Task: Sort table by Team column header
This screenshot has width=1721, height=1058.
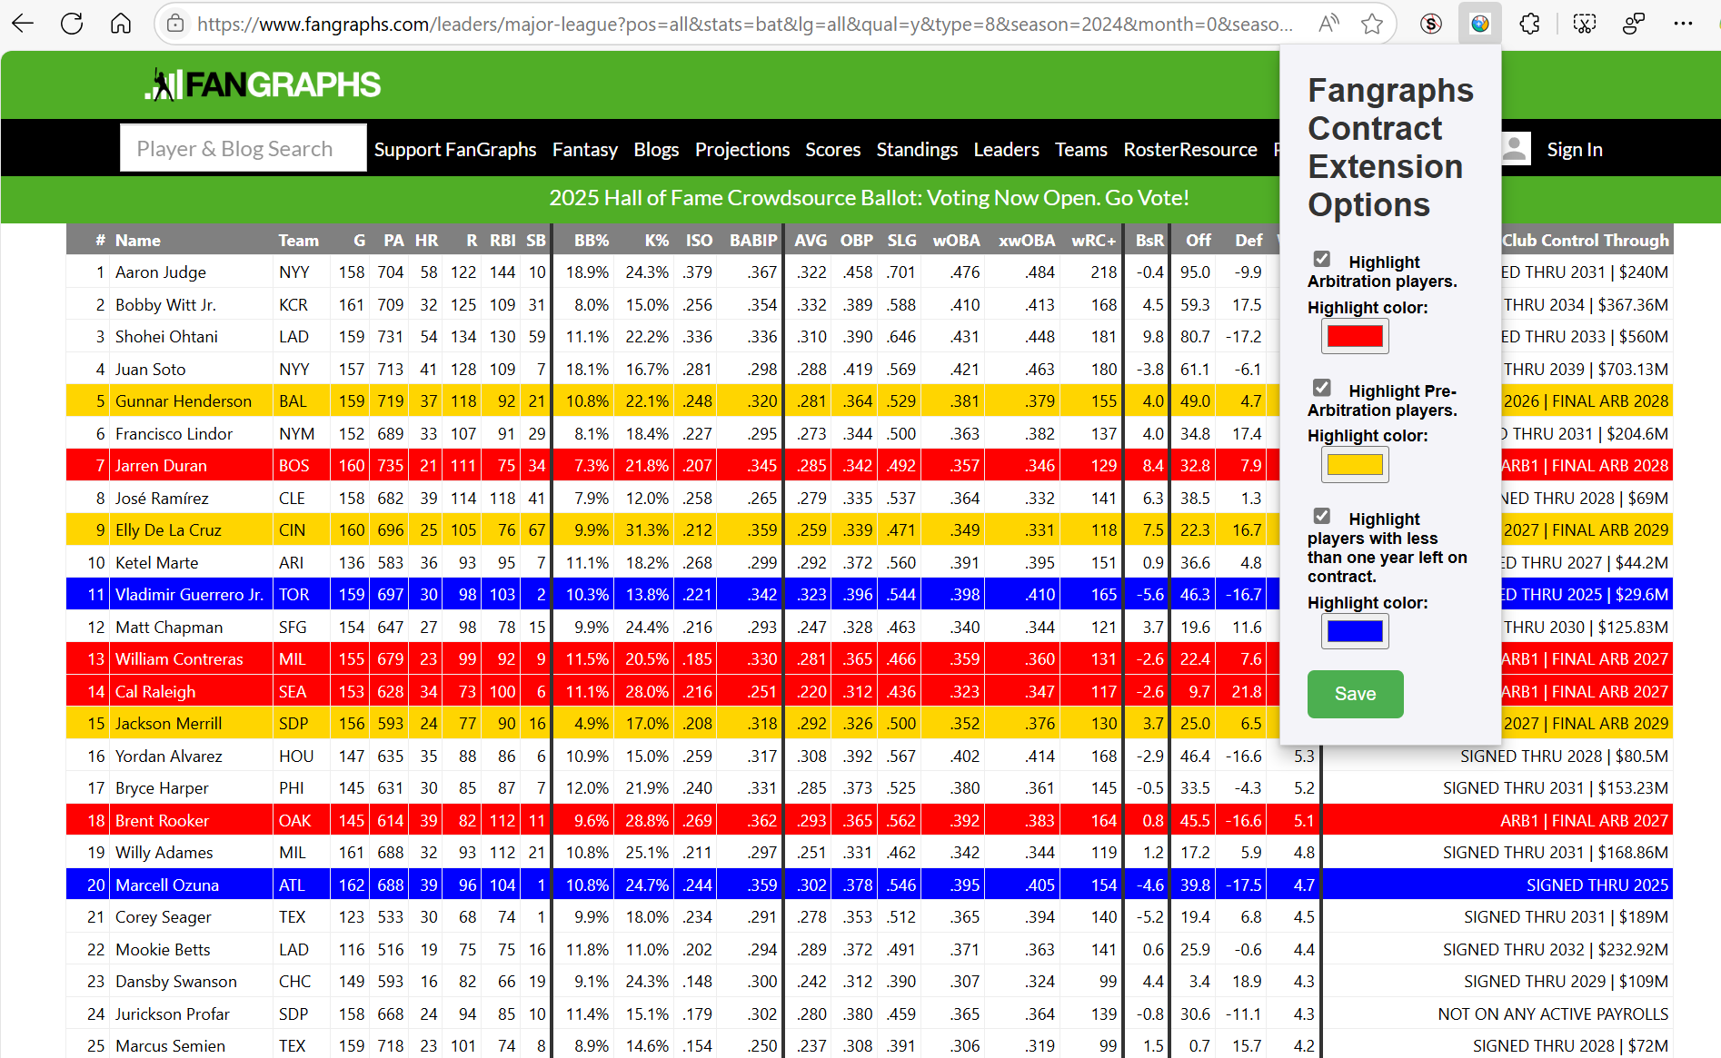Action: 299,240
